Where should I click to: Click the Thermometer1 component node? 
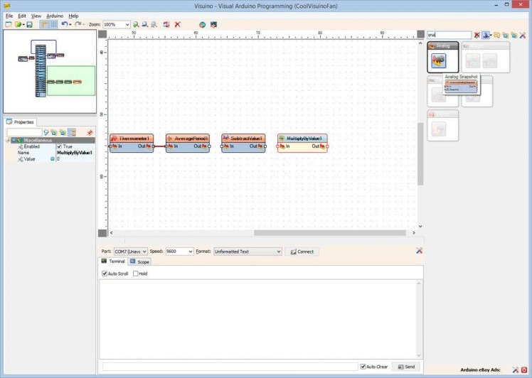(x=132, y=139)
